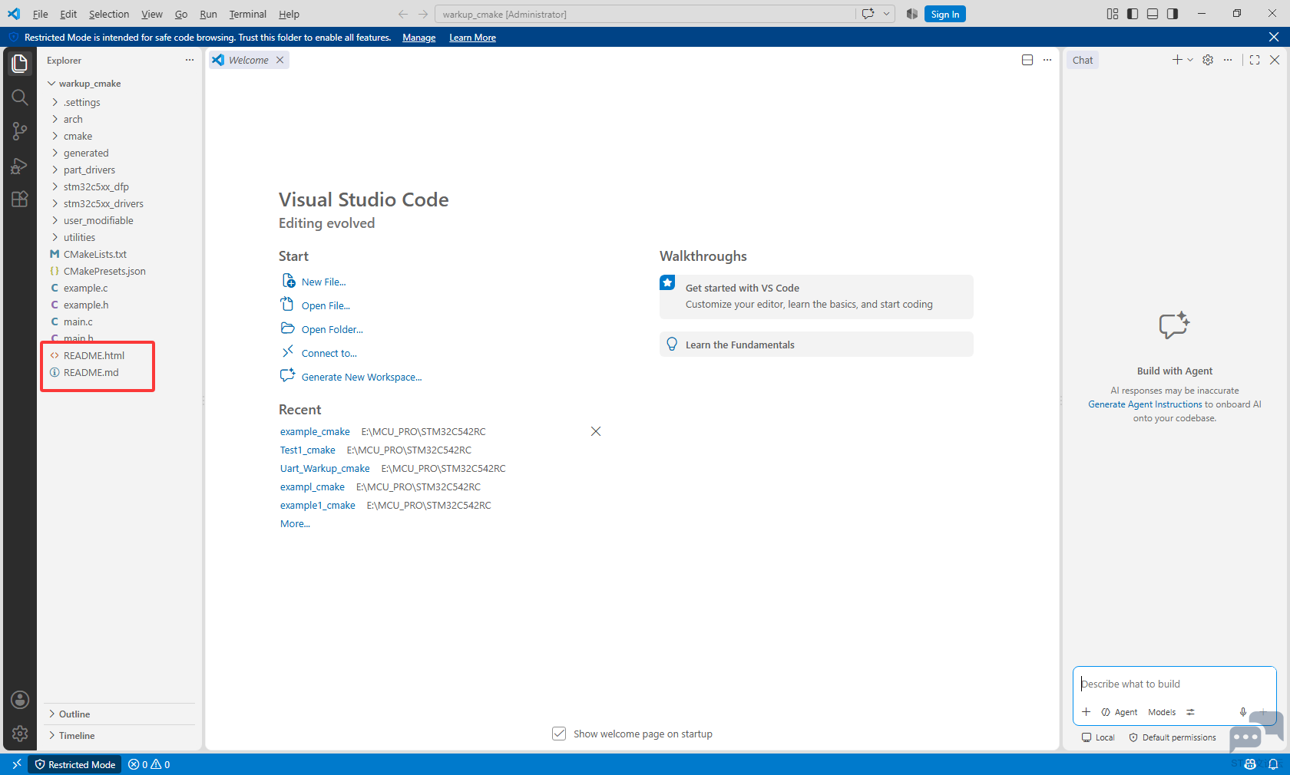The width and height of the screenshot is (1290, 775).
Task: Toggle Show welcome page on startup
Action: tap(559, 734)
